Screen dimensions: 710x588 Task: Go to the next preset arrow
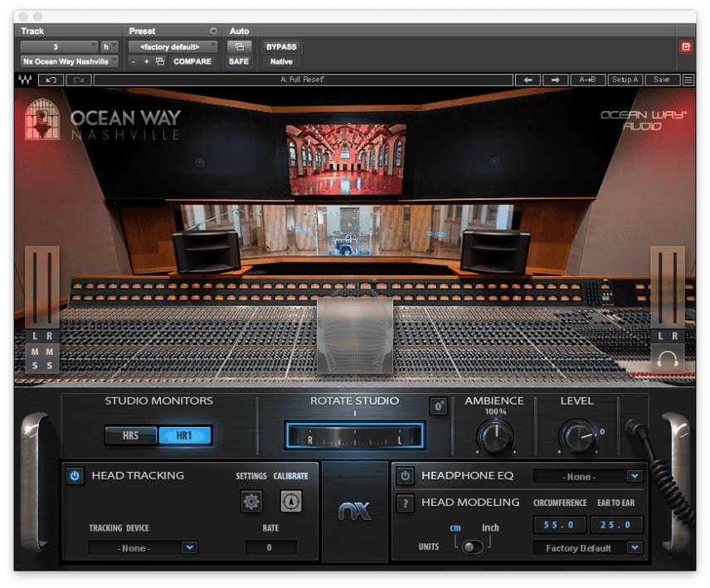(x=555, y=80)
